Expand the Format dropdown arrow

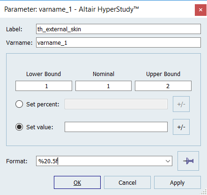click(168, 161)
